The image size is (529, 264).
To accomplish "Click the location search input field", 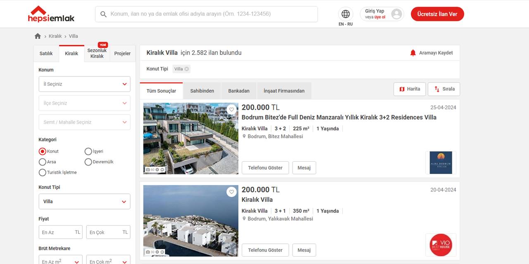I will pos(211,14).
